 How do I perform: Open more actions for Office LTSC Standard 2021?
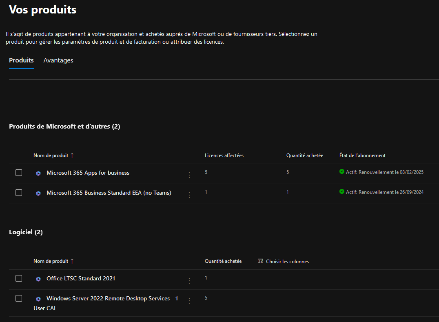(189, 280)
